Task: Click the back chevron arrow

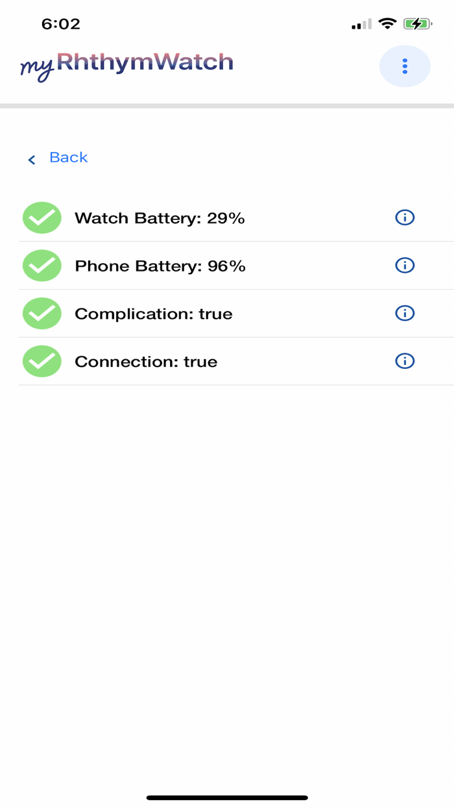Action: 31,159
